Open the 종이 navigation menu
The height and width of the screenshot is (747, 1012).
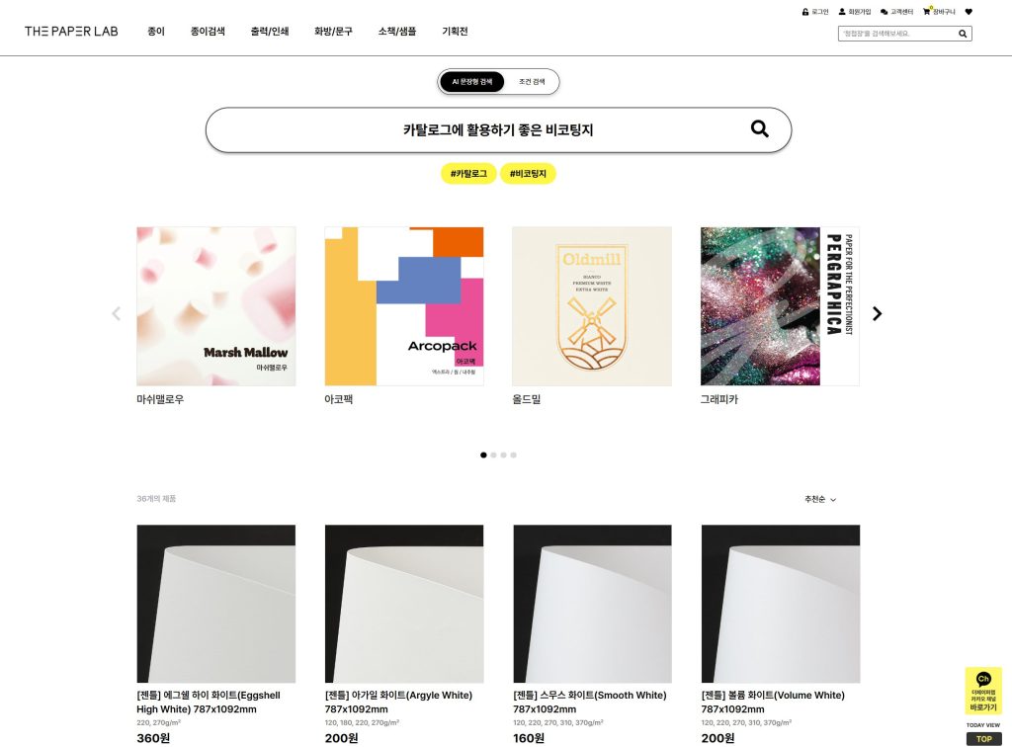coord(156,31)
